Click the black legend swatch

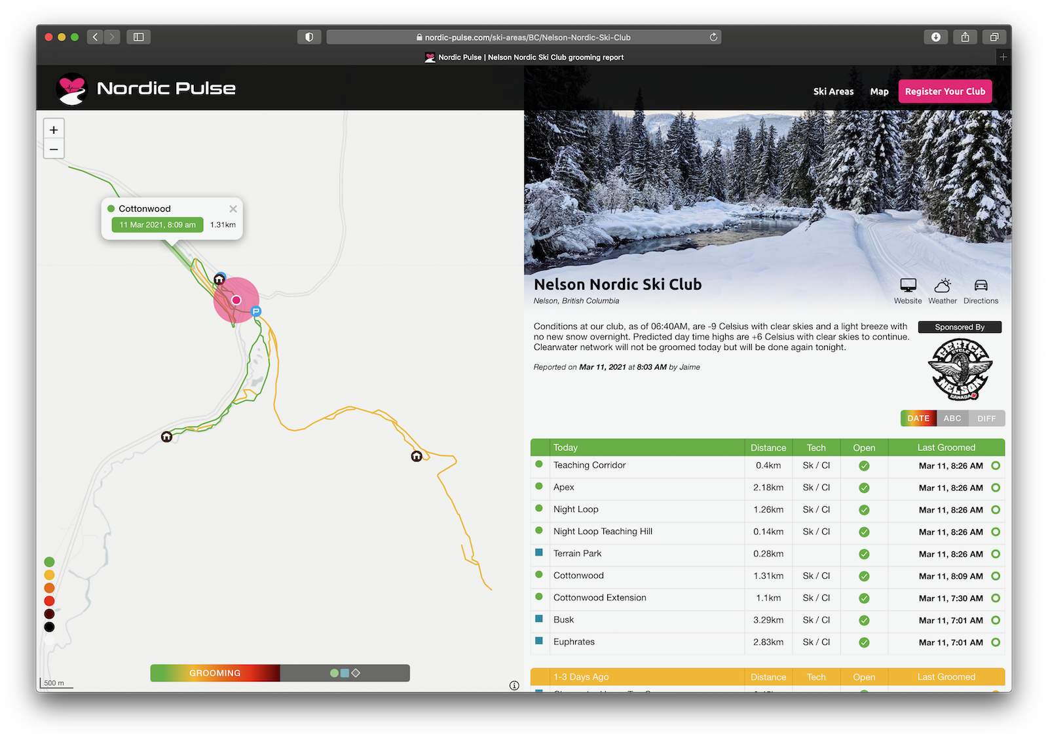[x=49, y=627]
